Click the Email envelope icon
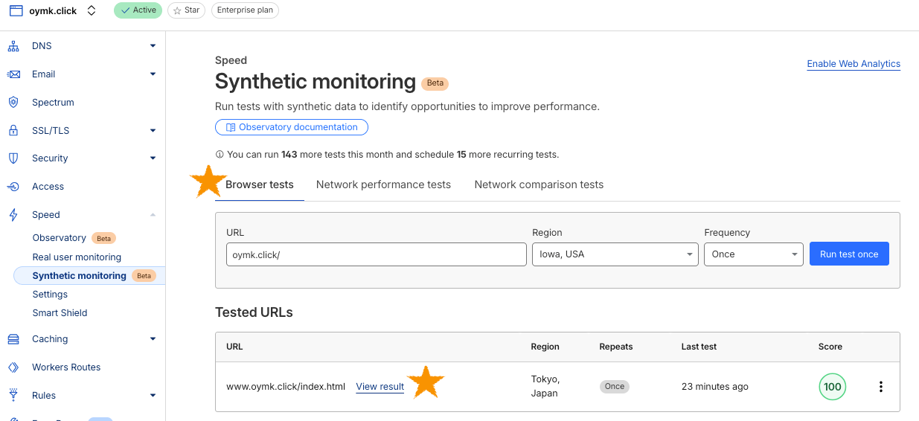 click(x=13, y=74)
